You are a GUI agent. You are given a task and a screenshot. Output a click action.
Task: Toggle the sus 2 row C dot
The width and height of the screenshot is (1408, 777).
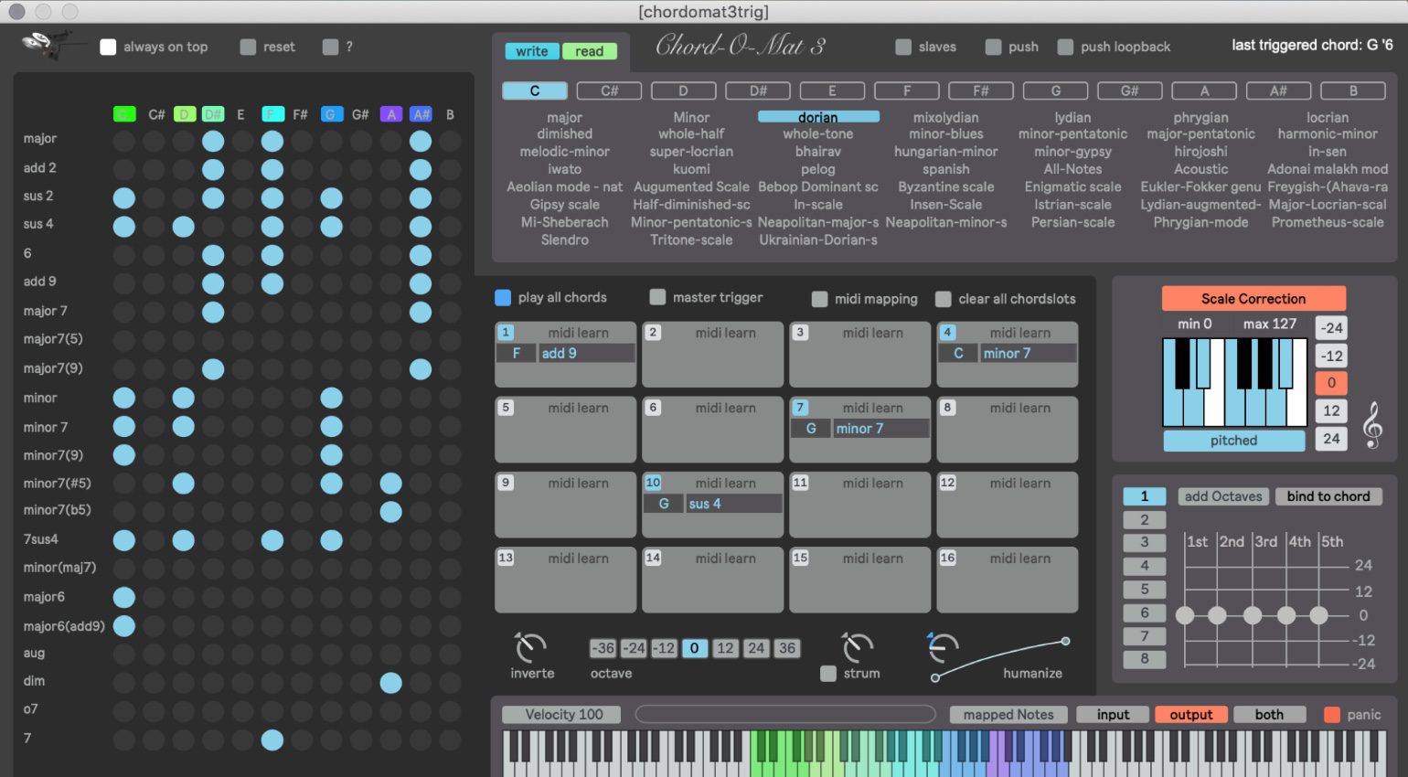(x=123, y=198)
